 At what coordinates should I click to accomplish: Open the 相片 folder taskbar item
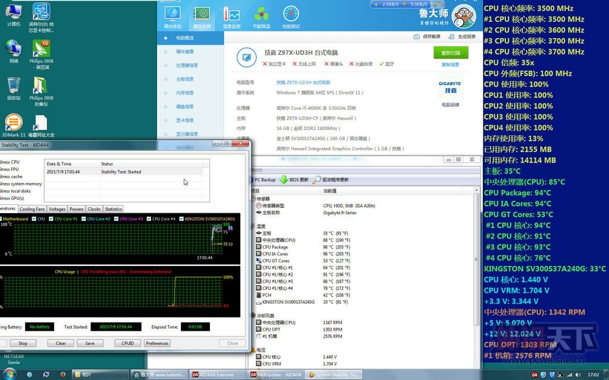pos(100,375)
